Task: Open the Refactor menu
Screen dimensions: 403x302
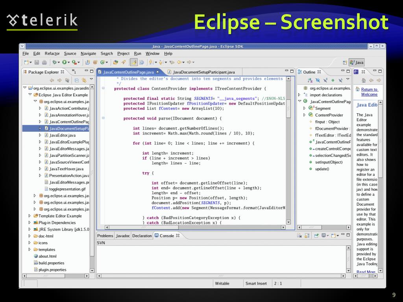Action: point(52,53)
